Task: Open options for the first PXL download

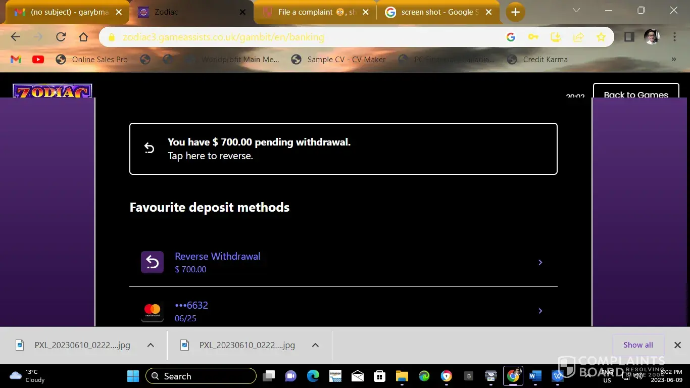Action: 151,345
